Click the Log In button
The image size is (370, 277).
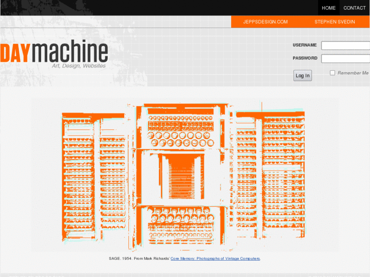pos(302,75)
